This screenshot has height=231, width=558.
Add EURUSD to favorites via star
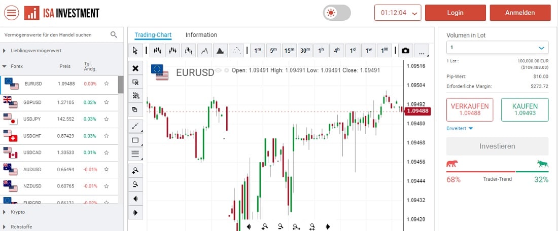pos(106,84)
